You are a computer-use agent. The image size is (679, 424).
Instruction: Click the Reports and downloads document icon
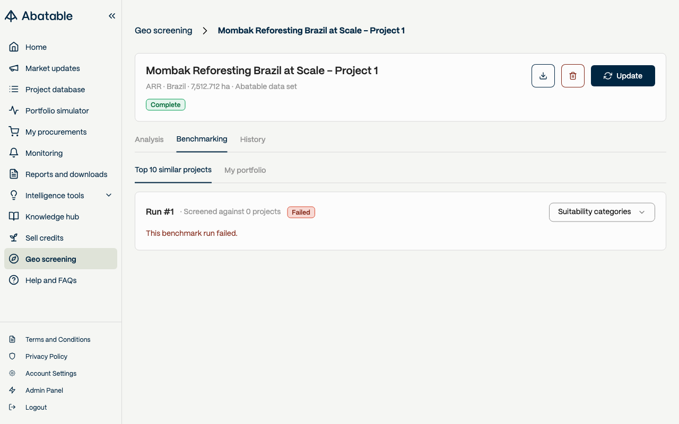click(14, 174)
